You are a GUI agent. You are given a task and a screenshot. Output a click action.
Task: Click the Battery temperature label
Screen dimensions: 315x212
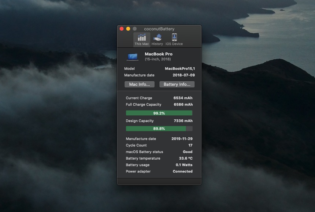pyautogui.click(x=143, y=159)
